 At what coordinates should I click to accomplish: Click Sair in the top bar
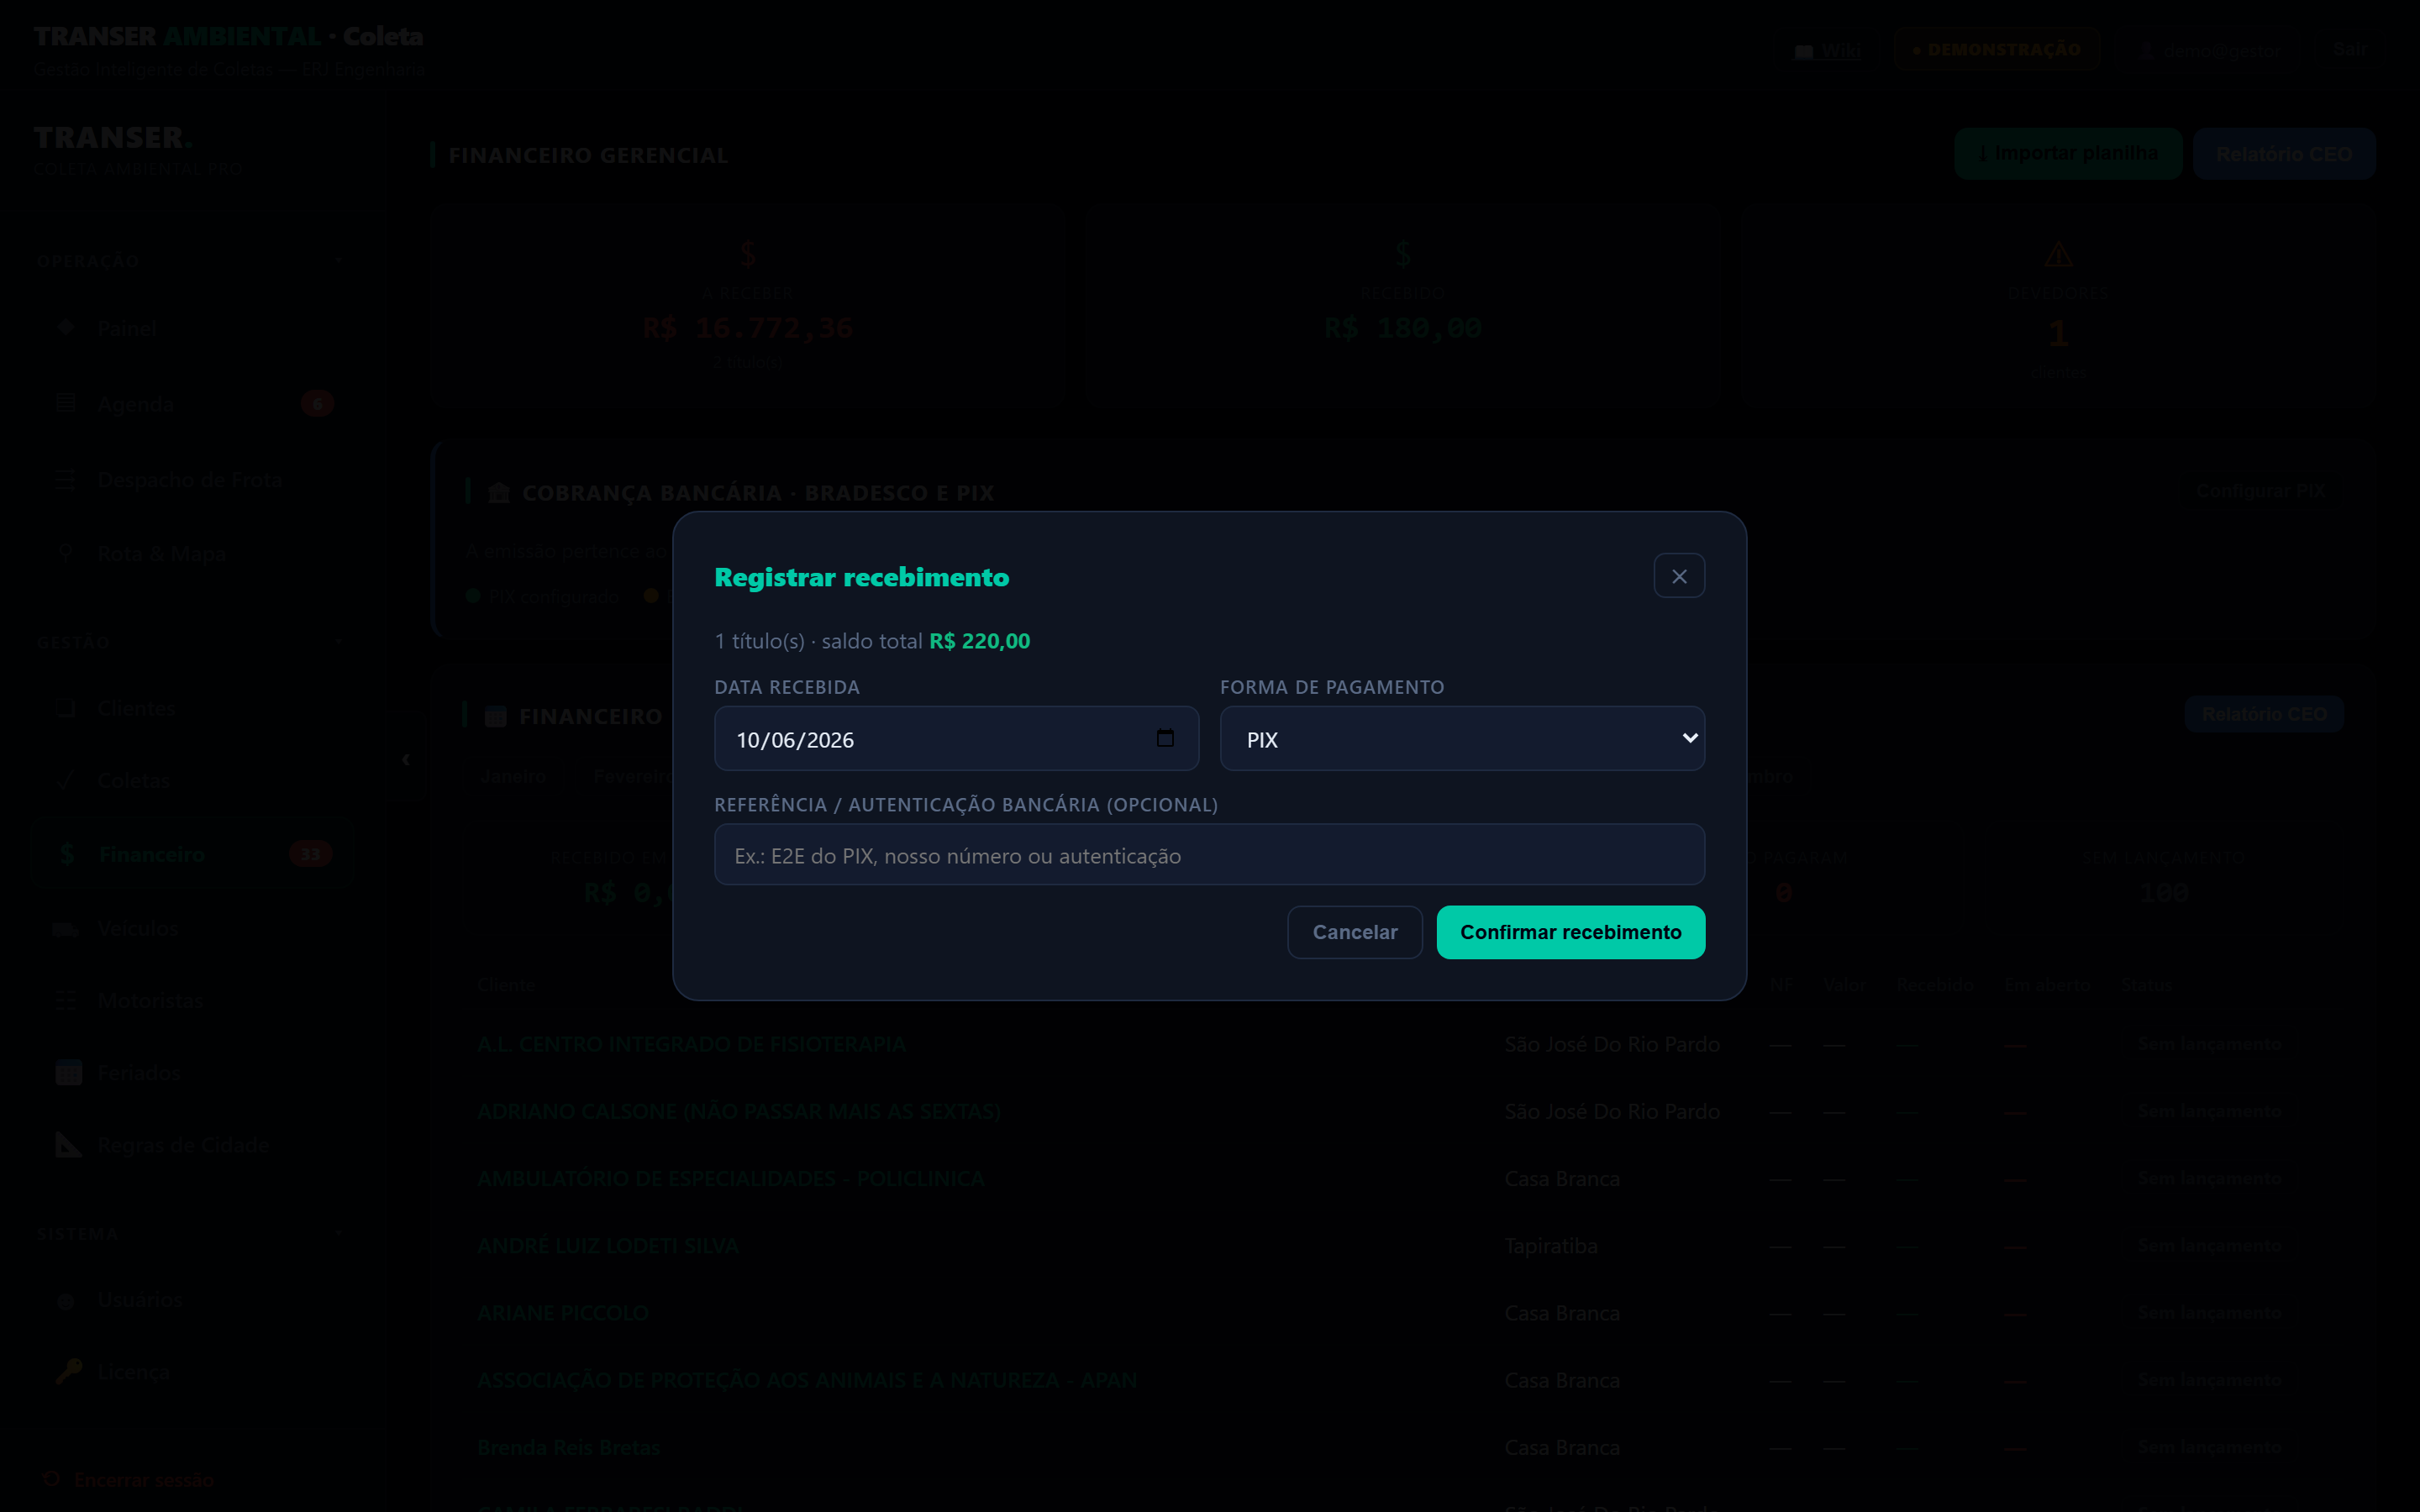click(2349, 50)
